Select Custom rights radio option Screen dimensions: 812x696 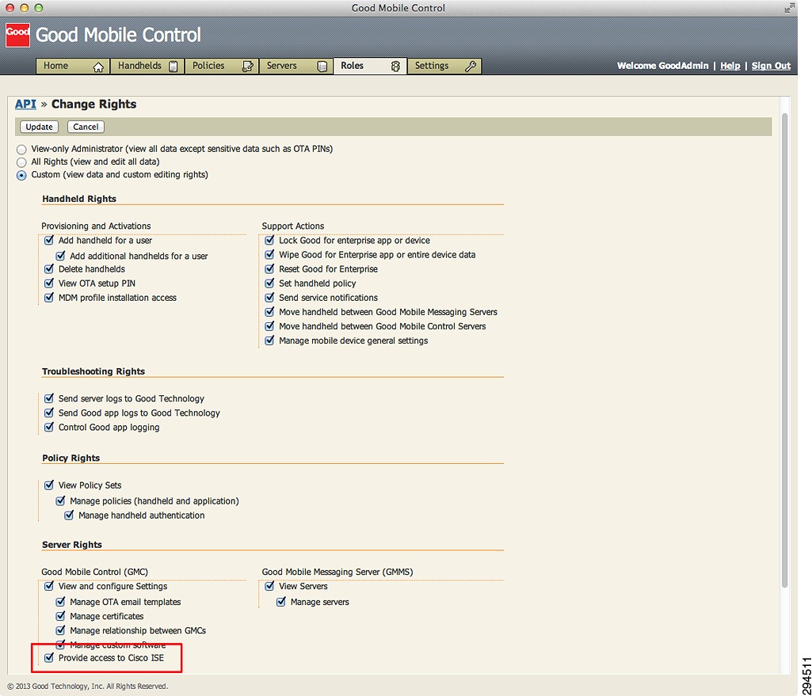click(21, 176)
